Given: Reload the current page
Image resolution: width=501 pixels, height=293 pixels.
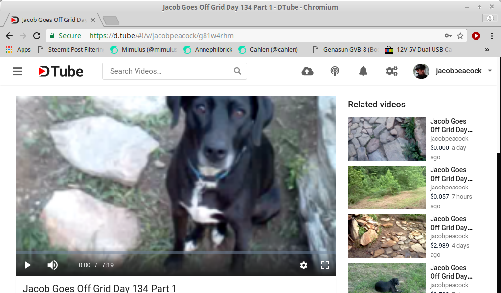Looking at the screenshot, I should coord(37,36).
